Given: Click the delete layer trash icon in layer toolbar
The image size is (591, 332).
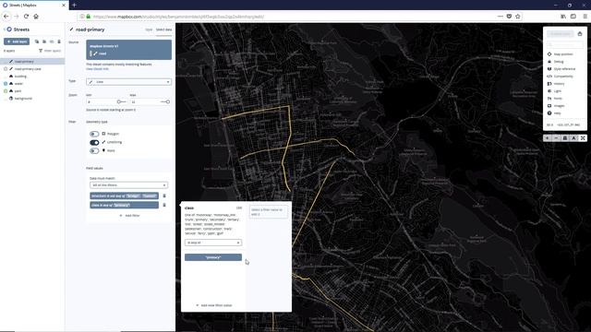Looking at the screenshot, I should pos(59,41).
